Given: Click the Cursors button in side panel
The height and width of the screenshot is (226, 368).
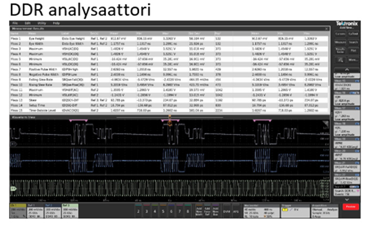Looking at the screenshot, I should [x=341, y=34].
